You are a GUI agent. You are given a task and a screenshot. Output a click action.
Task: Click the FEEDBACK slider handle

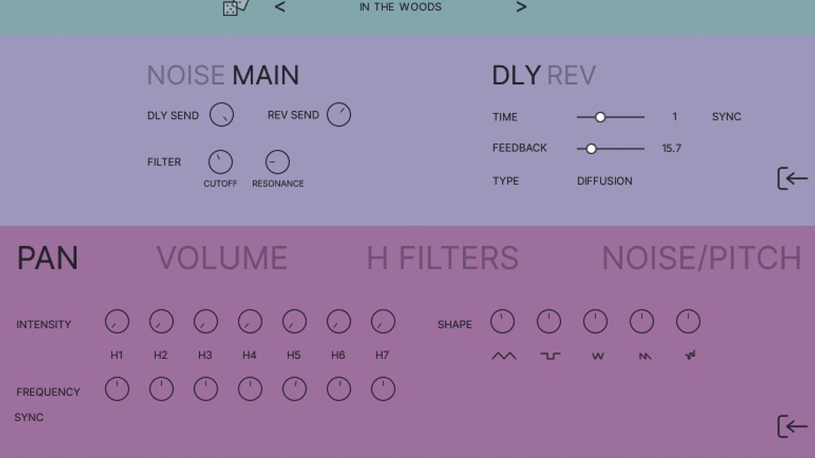[591, 148]
